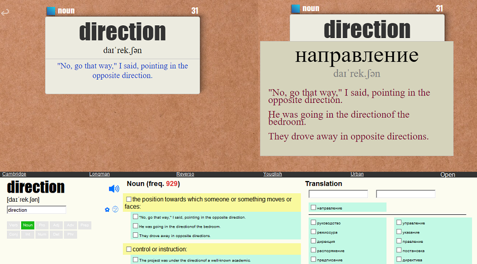Select the Prep part-of-speech tab
The width and height of the screenshot is (477, 264).
click(x=85, y=225)
